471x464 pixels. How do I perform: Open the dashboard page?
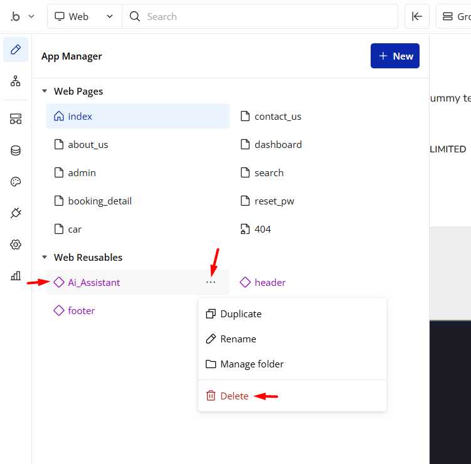[x=278, y=145]
